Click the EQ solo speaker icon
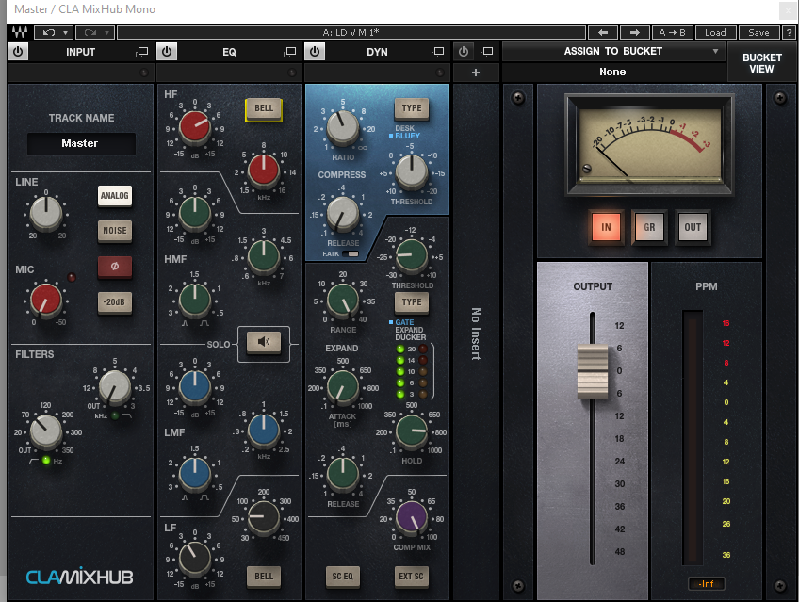 [x=264, y=343]
